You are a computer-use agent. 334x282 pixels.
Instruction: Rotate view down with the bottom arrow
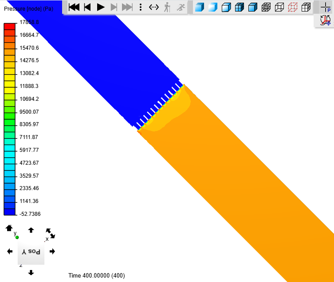31,273
